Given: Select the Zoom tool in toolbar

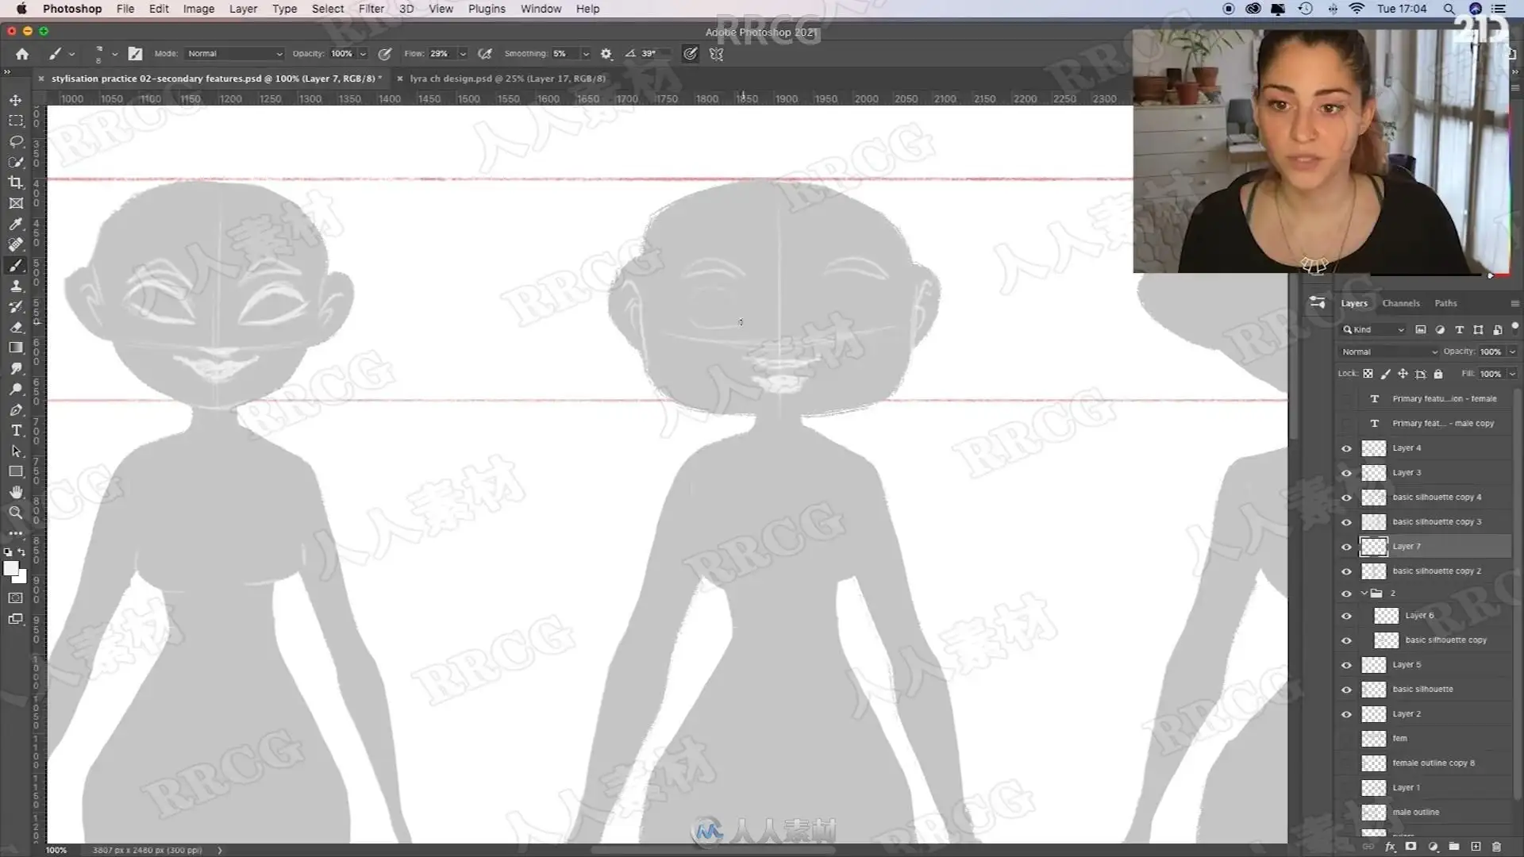Looking at the screenshot, I should tap(15, 513).
